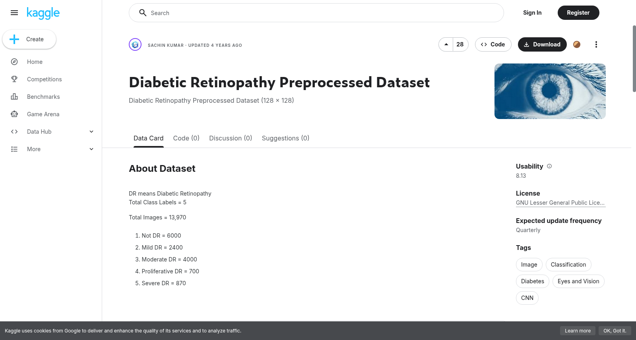Expand the Data Hub section
The image size is (636, 340).
pos(91,132)
